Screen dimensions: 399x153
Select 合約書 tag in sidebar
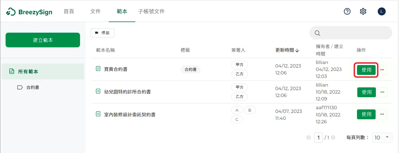(x=33, y=87)
